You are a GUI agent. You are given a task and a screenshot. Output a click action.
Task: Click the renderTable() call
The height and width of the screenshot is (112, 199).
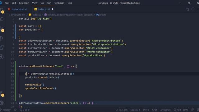[35, 85]
